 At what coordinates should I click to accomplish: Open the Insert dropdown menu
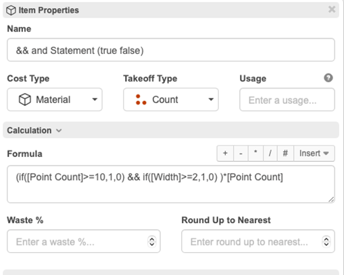pos(314,154)
